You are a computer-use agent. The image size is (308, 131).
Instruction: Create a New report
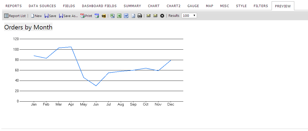tap(36, 16)
